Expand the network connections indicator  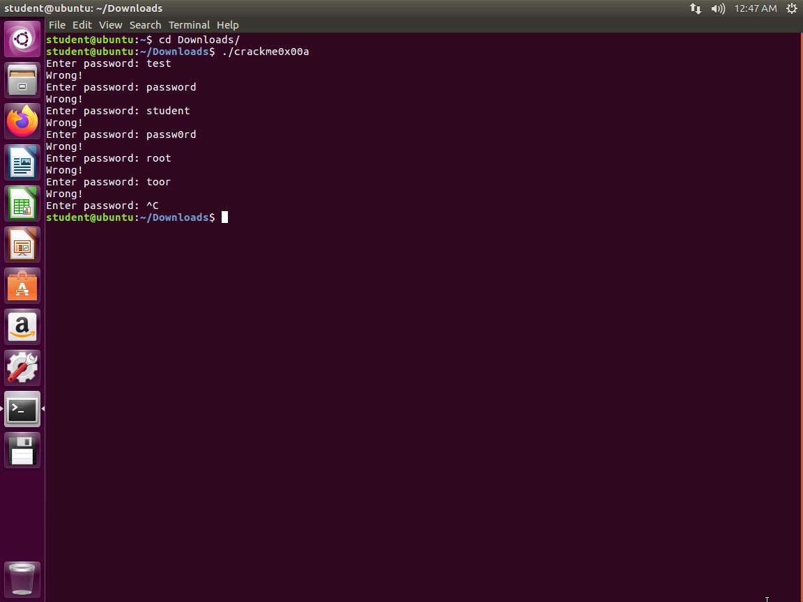click(x=696, y=8)
